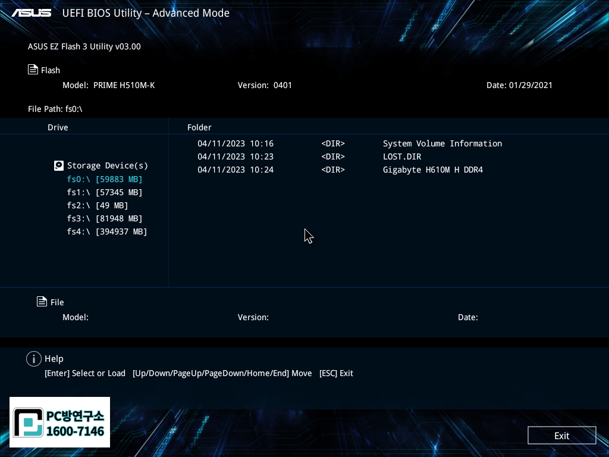Click the Exit button
The width and height of the screenshot is (609, 457).
(561, 435)
